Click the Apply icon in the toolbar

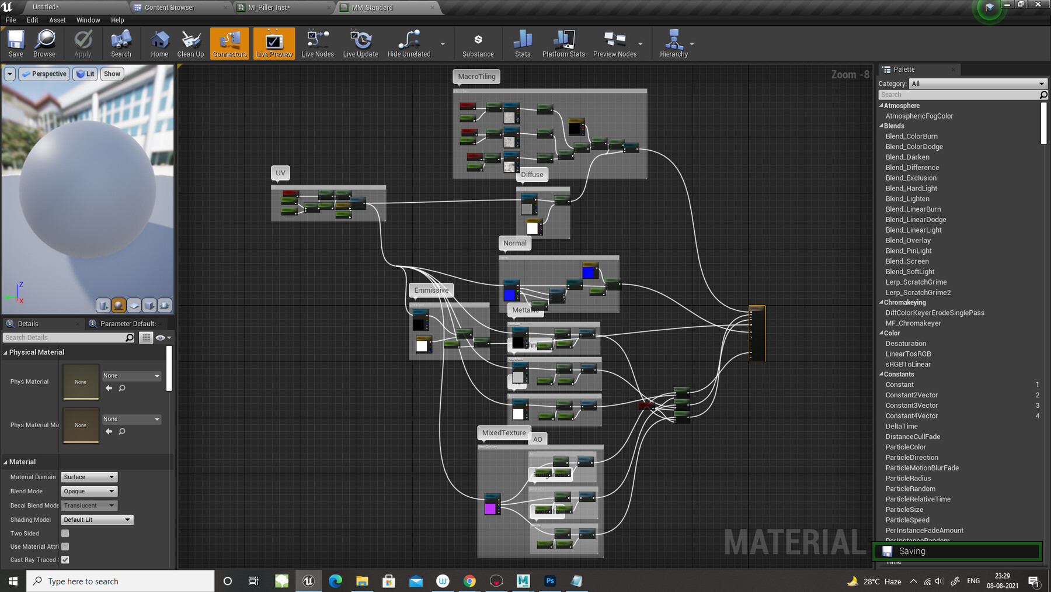pyautogui.click(x=82, y=43)
